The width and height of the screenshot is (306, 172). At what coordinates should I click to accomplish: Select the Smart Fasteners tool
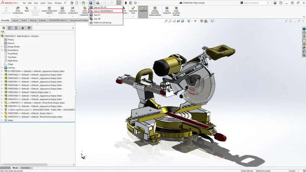62,11
